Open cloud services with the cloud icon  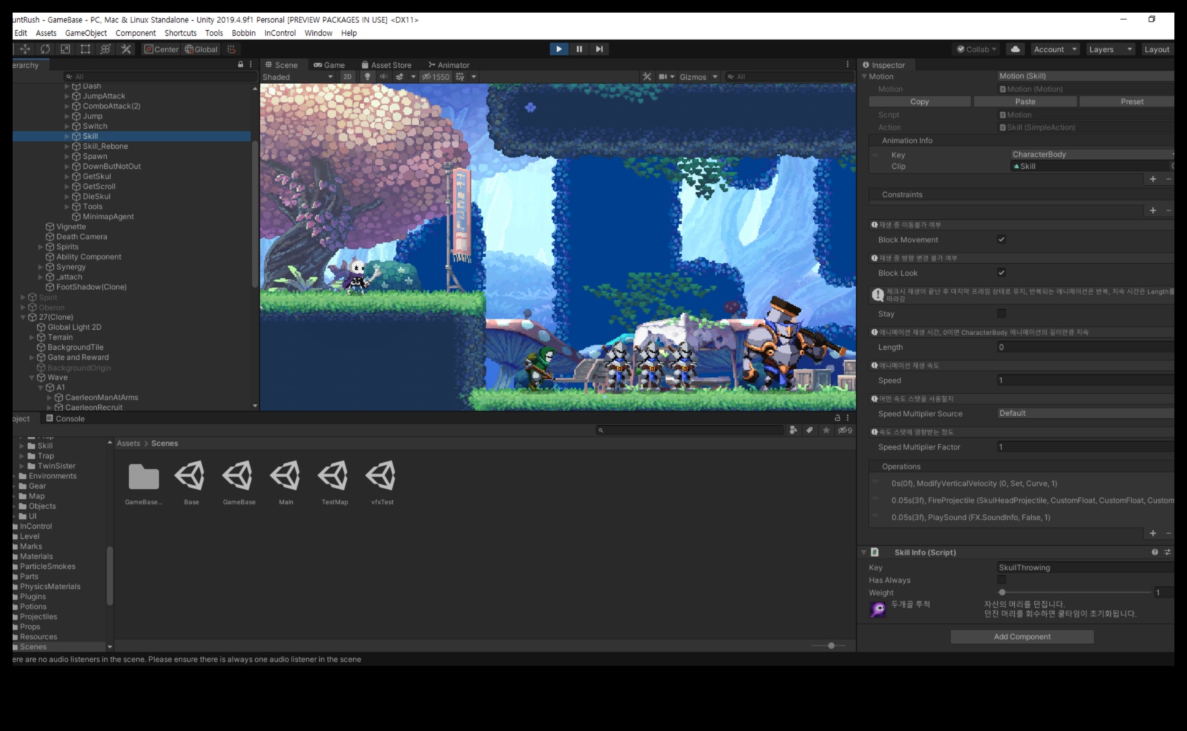coord(1015,49)
